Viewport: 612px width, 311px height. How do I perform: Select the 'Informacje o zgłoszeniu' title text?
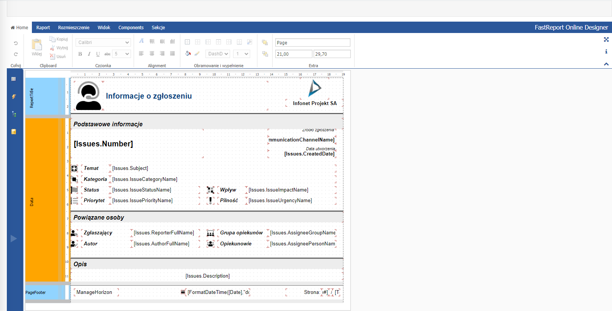point(149,96)
